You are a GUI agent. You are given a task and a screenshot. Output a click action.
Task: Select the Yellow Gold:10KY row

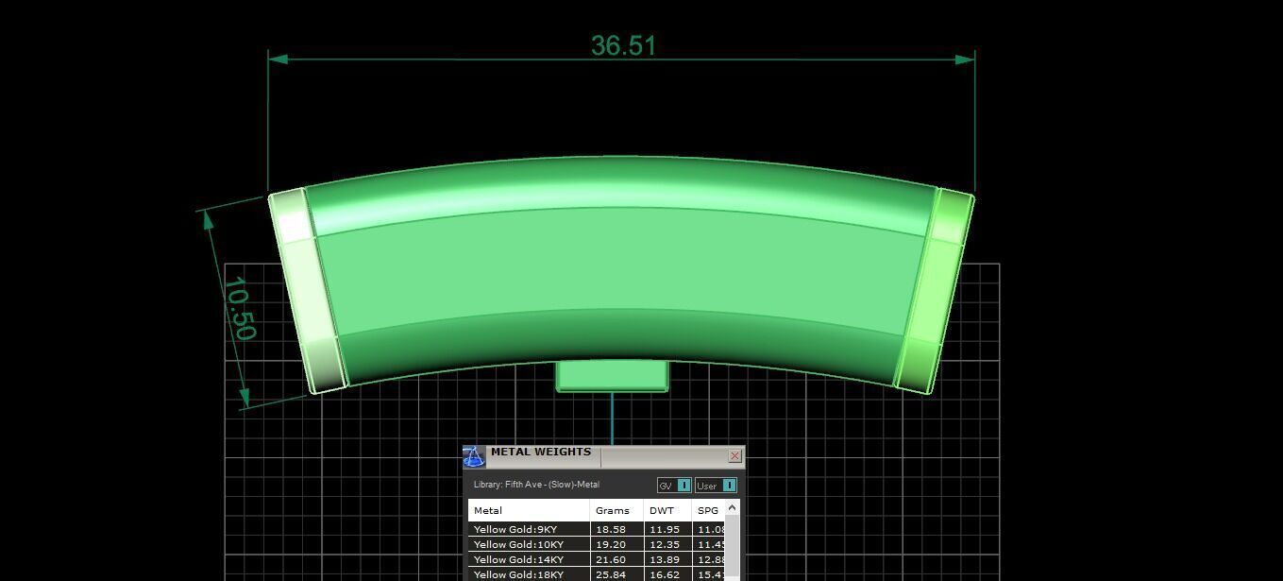pyautogui.click(x=596, y=544)
